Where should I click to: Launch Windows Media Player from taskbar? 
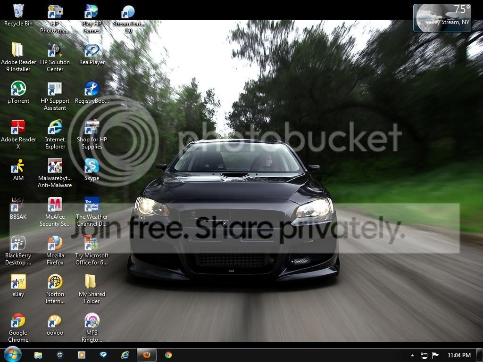(82, 355)
